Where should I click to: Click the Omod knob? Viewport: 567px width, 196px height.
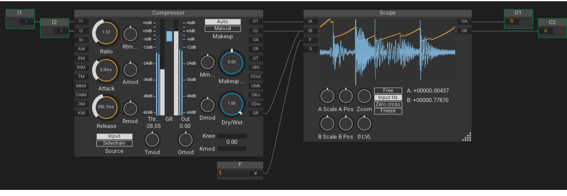[x=185, y=140]
